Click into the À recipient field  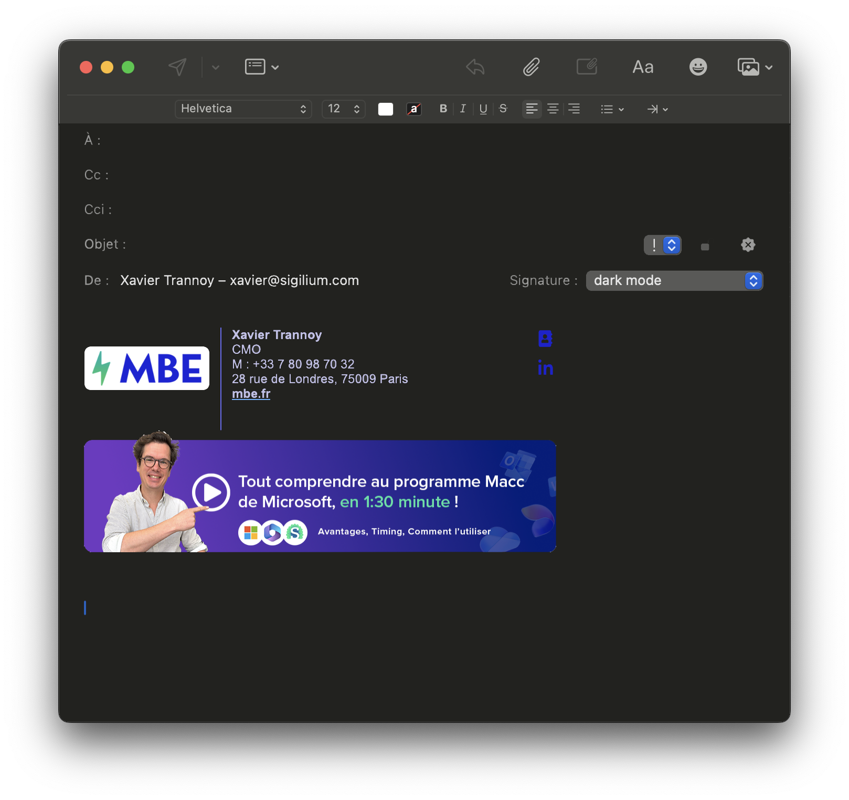pos(424,140)
